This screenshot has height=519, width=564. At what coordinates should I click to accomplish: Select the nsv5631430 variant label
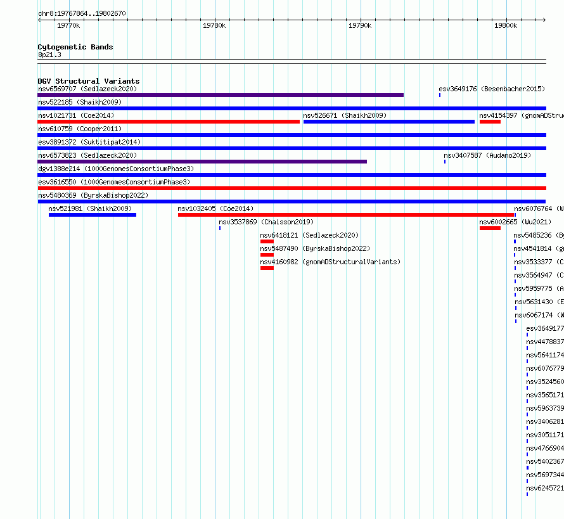click(539, 302)
